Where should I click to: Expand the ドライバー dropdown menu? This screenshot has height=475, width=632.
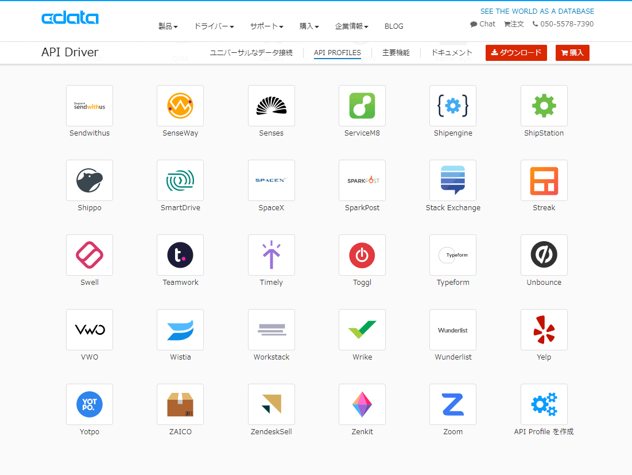[x=214, y=26]
